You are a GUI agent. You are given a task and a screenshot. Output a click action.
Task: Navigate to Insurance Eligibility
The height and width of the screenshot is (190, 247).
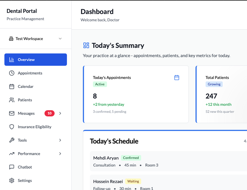(35, 127)
